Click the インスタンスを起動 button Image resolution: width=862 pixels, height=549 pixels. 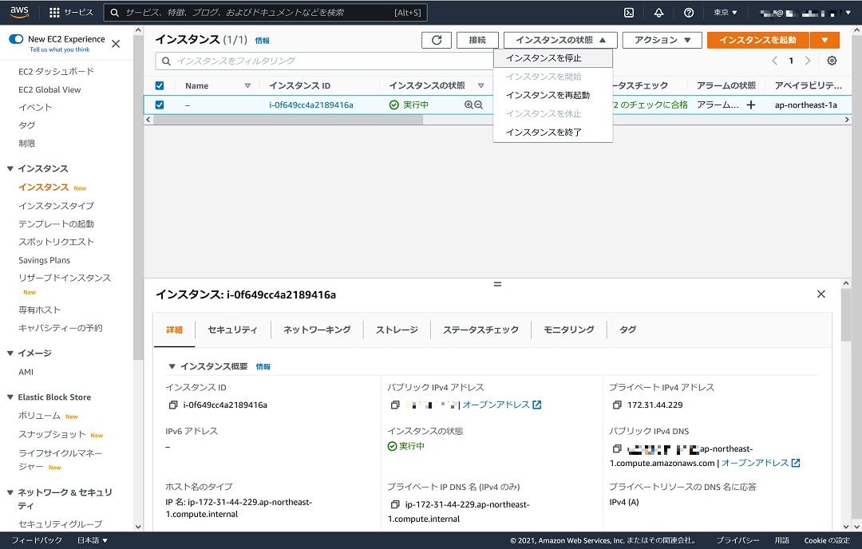(x=758, y=40)
